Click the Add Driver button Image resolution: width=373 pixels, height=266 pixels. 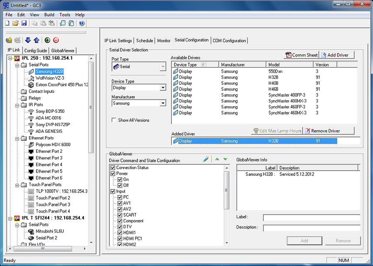pos(337,55)
